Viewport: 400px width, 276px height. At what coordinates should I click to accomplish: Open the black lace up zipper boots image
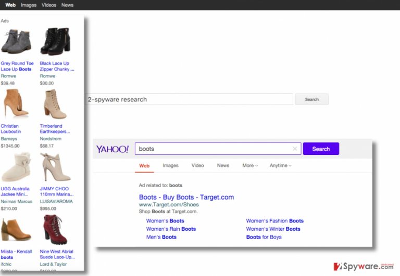point(55,41)
